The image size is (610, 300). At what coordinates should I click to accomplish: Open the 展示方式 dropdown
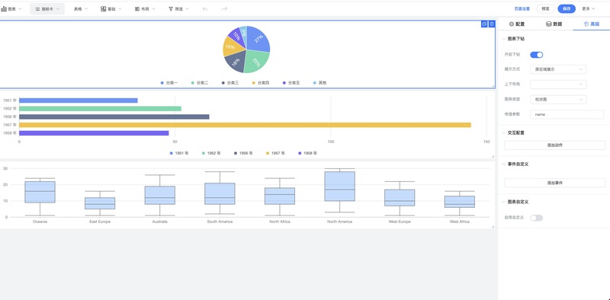(558, 69)
